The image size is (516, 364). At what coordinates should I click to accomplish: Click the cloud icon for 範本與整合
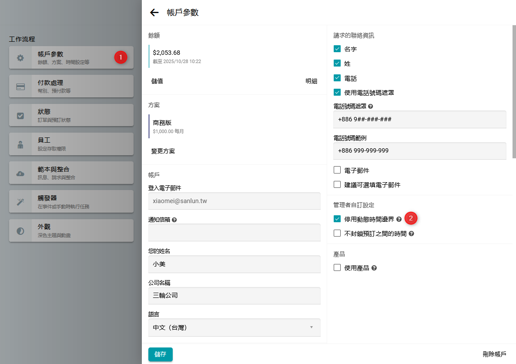point(20,174)
